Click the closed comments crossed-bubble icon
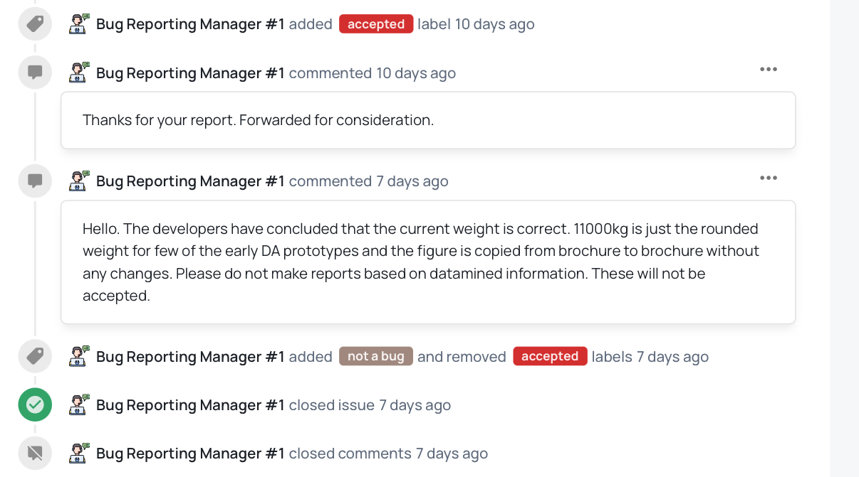Image resolution: width=859 pixels, height=477 pixels. [x=35, y=453]
